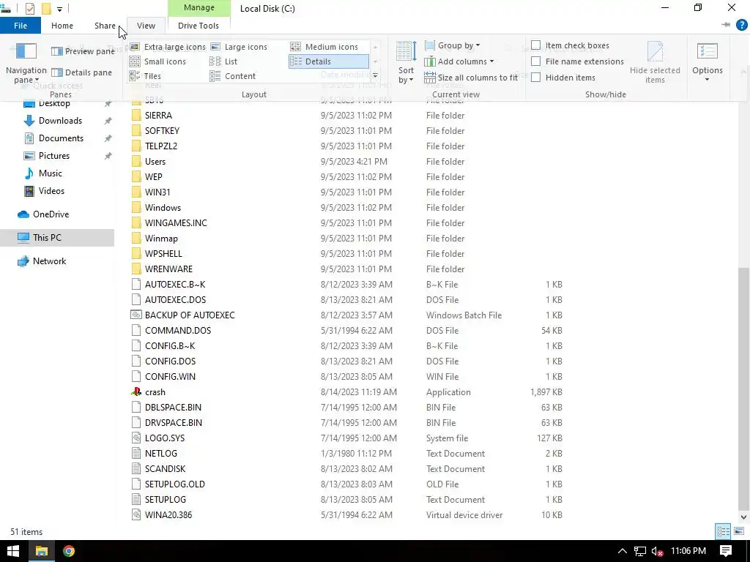This screenshot has height=562, width=750.
Task: Select the NETLOG text document icon
Action: click(x=136, y=453)
